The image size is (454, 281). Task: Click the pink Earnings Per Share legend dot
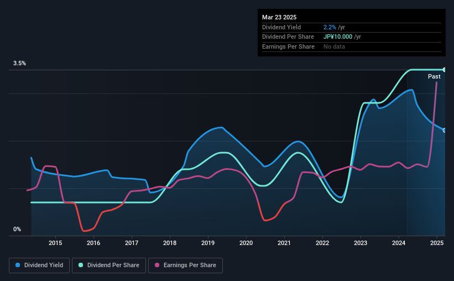[x=157, y=265]
